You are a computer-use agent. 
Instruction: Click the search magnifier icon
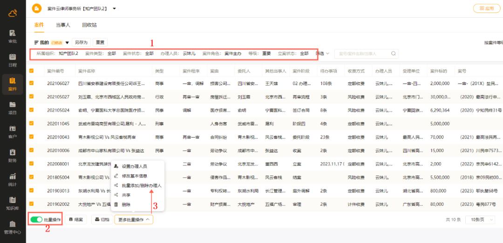click(x=393, y=54)
